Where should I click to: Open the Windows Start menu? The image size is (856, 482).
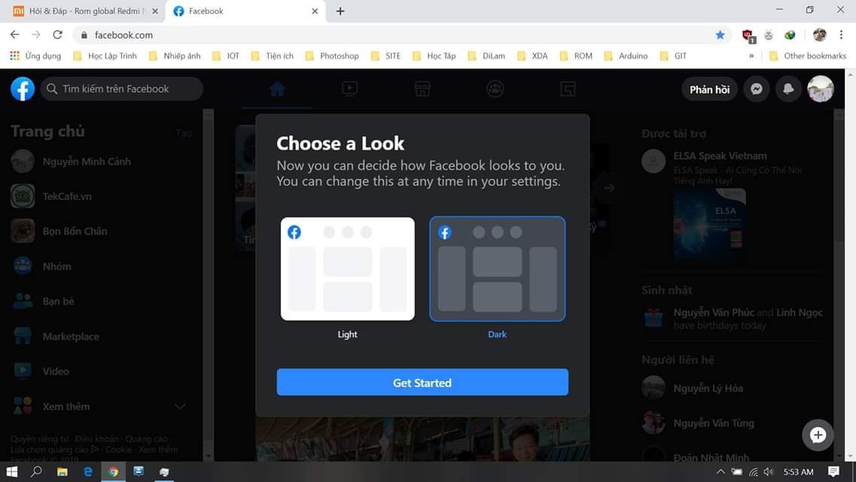(x=11, y=471)
